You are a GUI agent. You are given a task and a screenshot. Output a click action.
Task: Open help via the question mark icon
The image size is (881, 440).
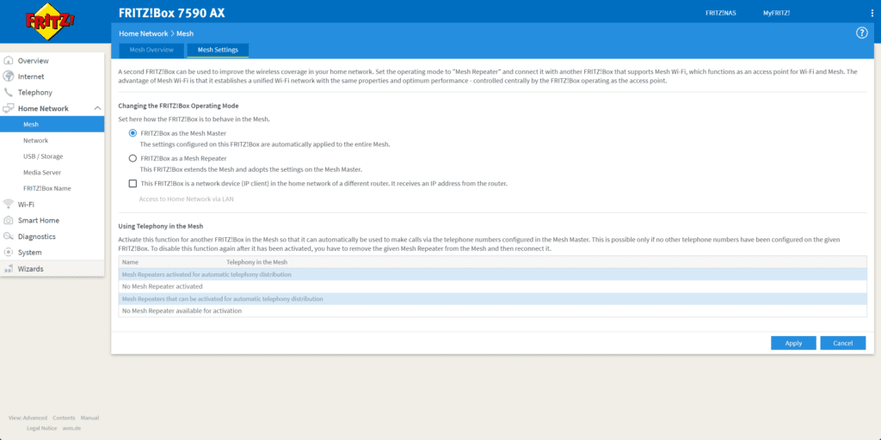861,33
